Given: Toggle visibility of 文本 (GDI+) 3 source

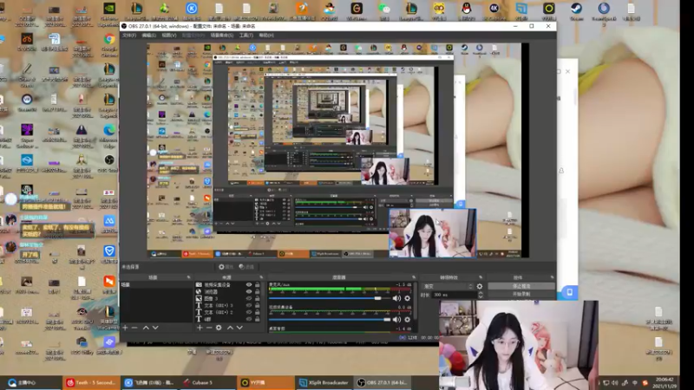Looking at the screenshot, I should point(249,305).
